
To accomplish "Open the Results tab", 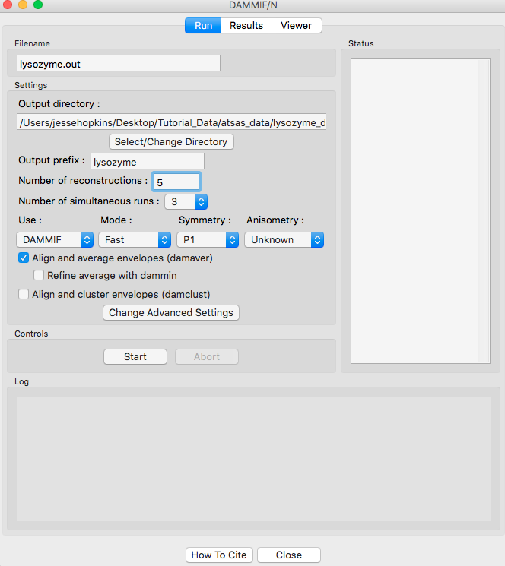I will point(246,26).
